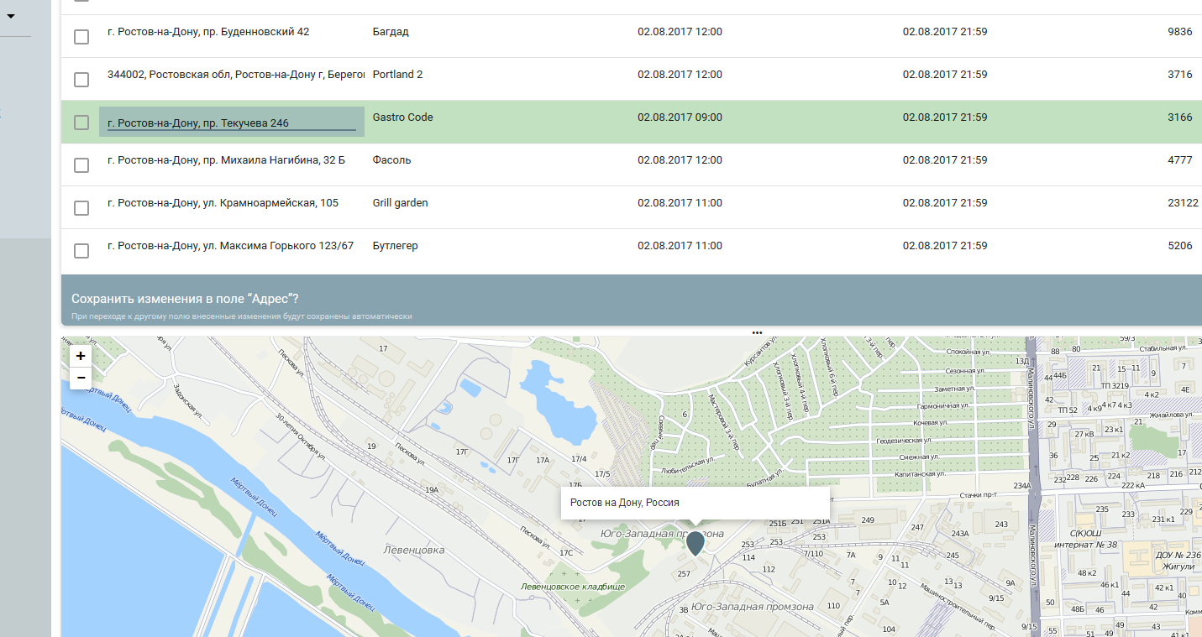The image size is (1202, 637).
Task: Select checkbox for Portland 2 row
Action: [81, 80]
